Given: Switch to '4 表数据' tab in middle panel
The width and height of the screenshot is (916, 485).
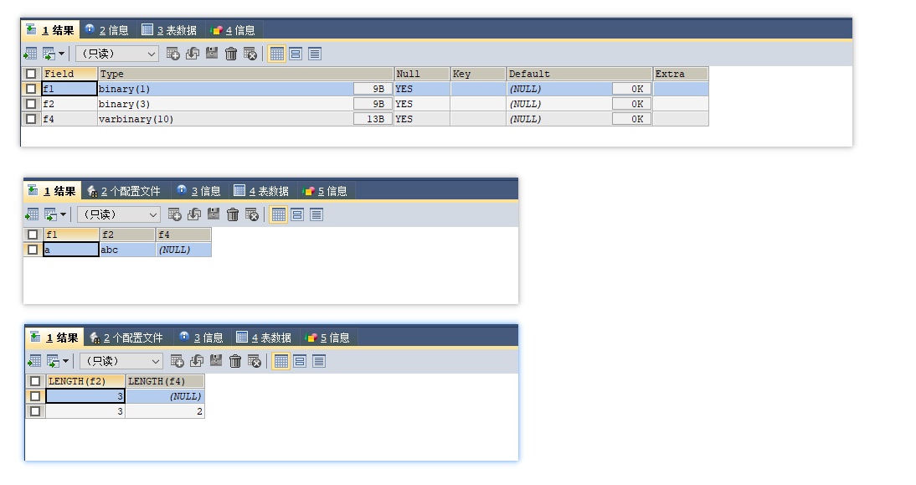Looking at the screenshot, I should pos(262,191).
